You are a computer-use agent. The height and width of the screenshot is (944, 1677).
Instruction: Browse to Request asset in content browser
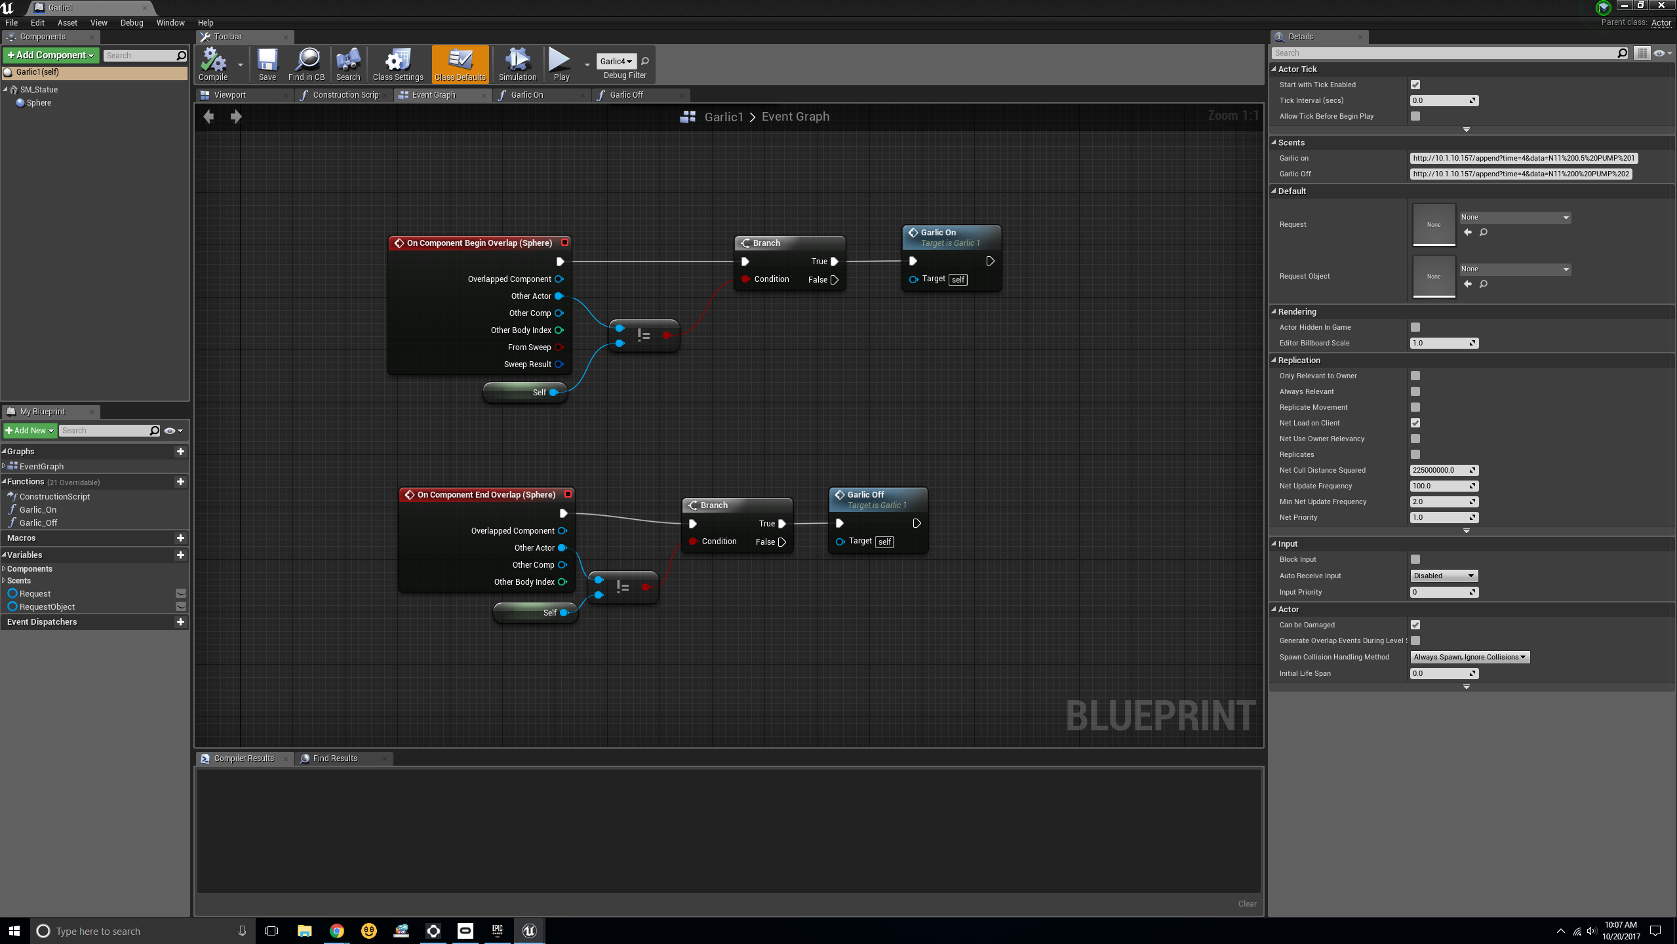tap(1484, 232)
